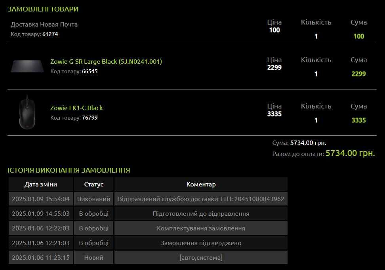The image size is (385, 270).
Task: Click the date cell 2025.01.06 12:21:03
Action: [x=41, y=243]
